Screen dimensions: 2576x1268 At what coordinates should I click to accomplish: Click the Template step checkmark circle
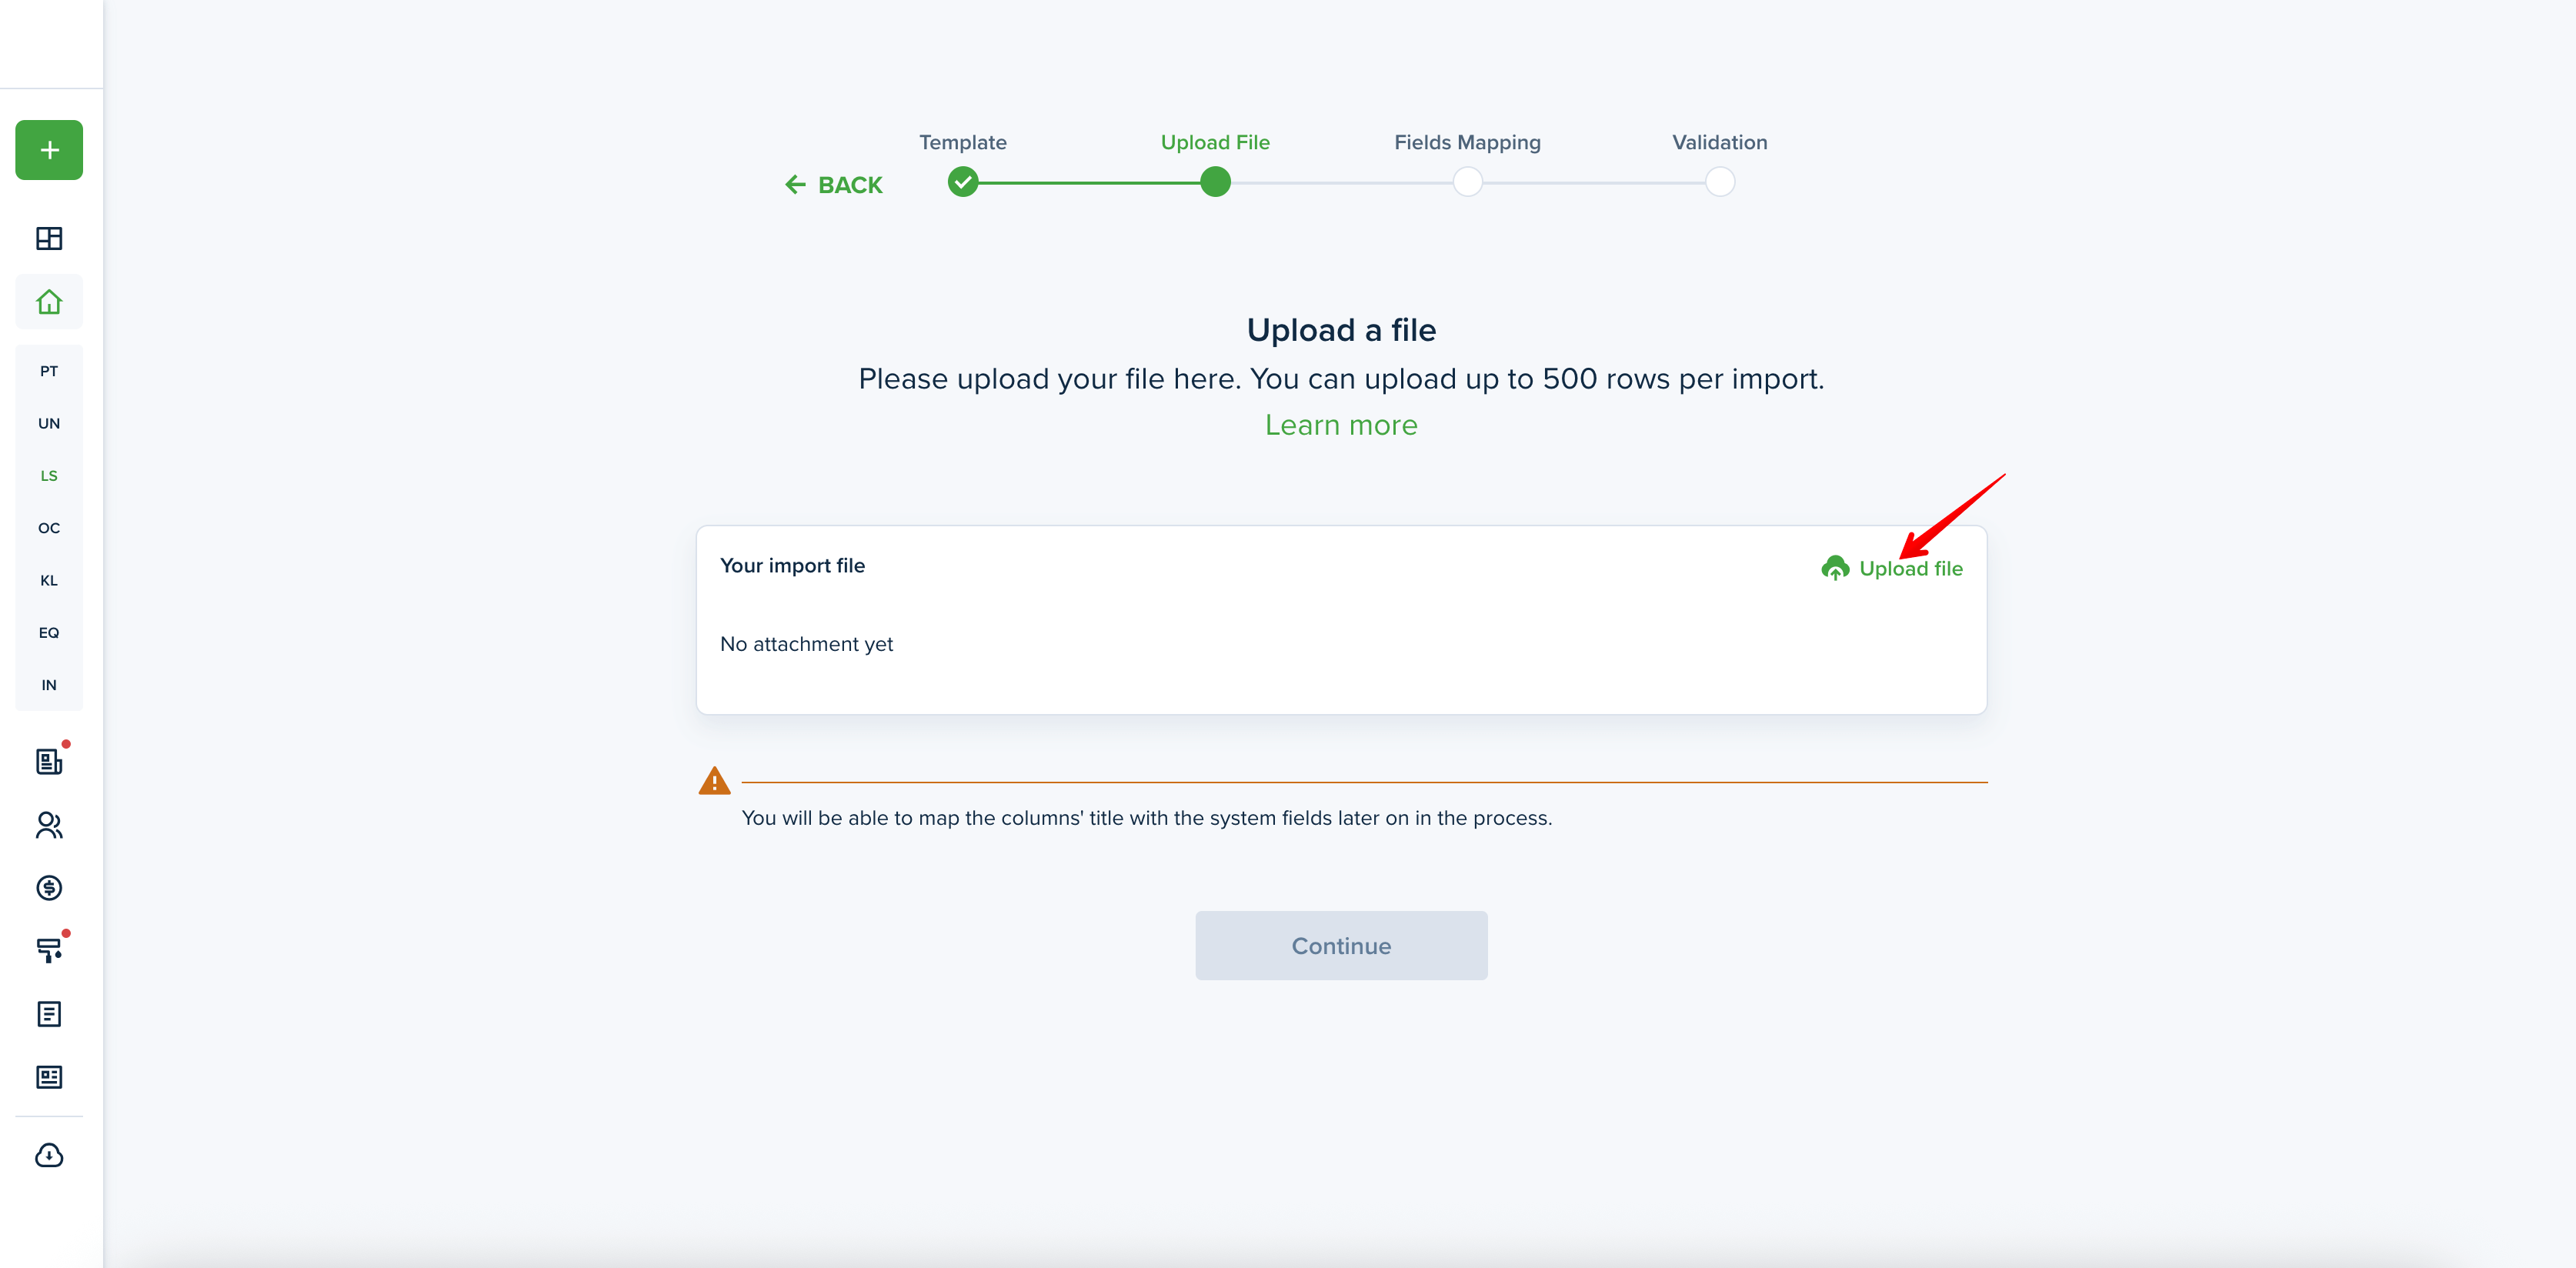[963, 182]
